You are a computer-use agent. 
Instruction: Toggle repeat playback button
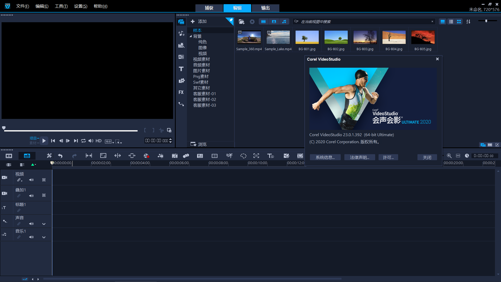(83, 141)
